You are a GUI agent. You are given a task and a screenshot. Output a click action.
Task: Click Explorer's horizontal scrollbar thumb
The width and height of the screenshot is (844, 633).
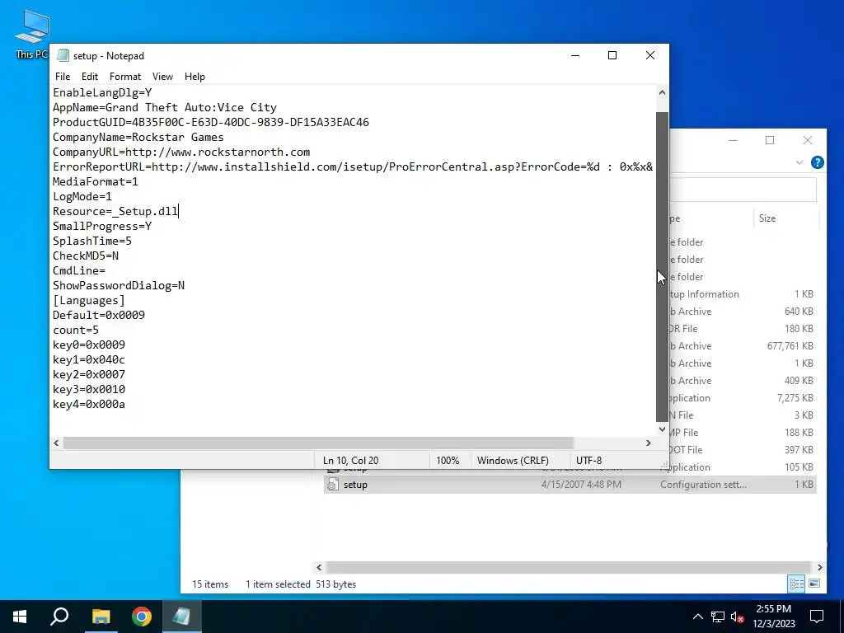coord(569,567)
